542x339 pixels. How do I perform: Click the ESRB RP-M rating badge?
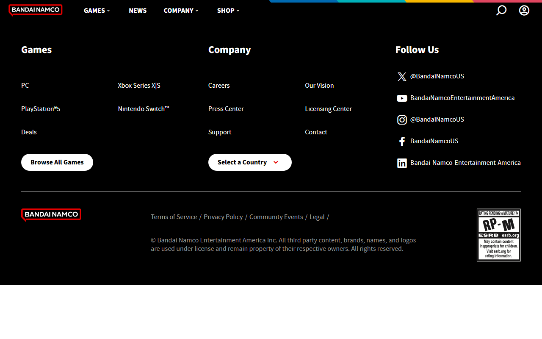click(x=499, y=235)
